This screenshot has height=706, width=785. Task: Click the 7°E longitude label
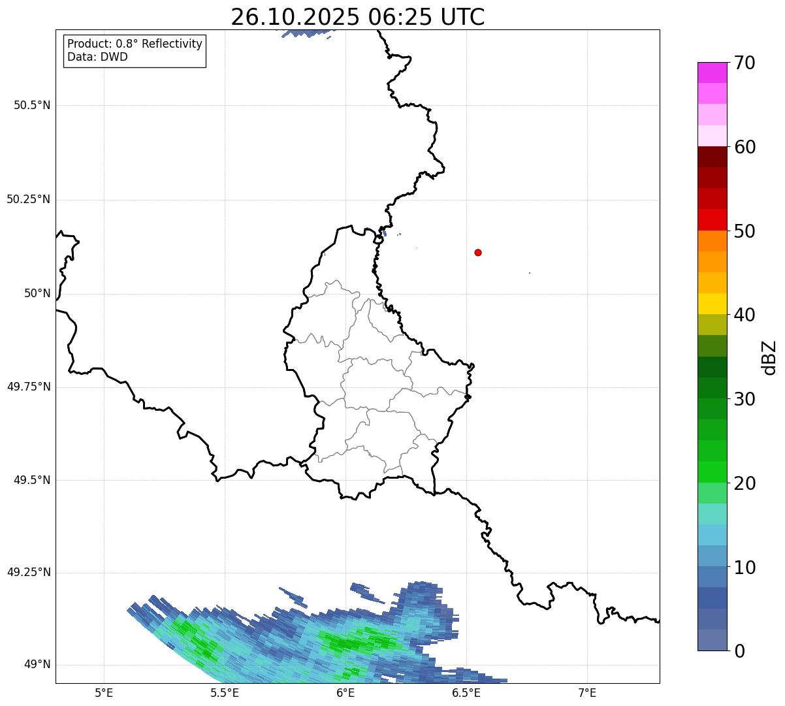(587, 692)
